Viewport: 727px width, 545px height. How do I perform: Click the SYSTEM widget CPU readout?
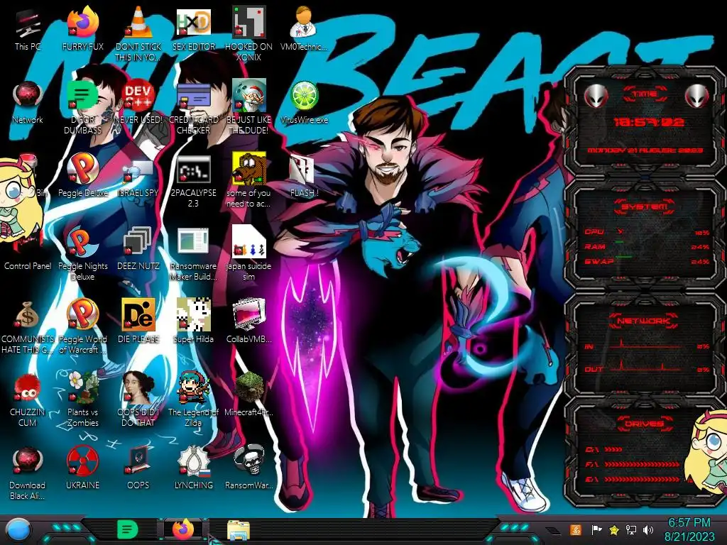pos(647,231)
